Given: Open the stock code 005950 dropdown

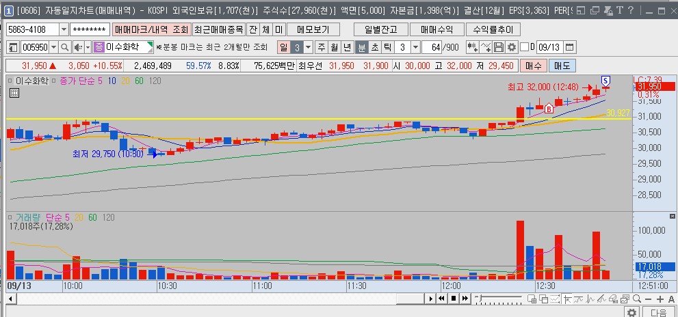Looking at the screenshot, I should (x=54, y=47).
